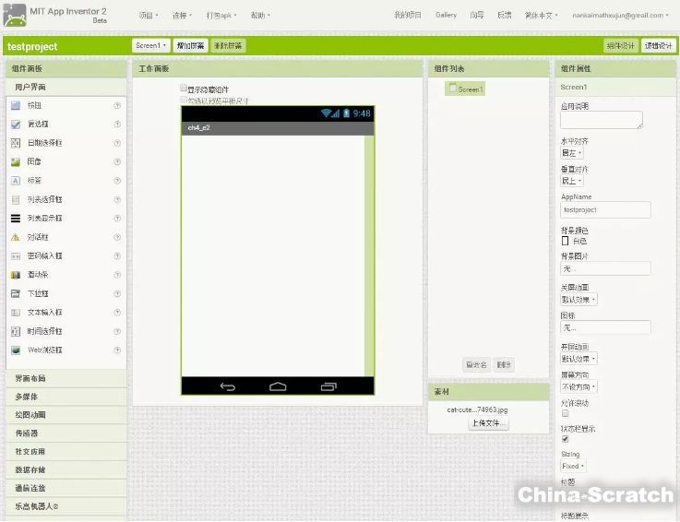
Task: Click the 增加屏幕 add screen button
Action: [x=190, y=45]
